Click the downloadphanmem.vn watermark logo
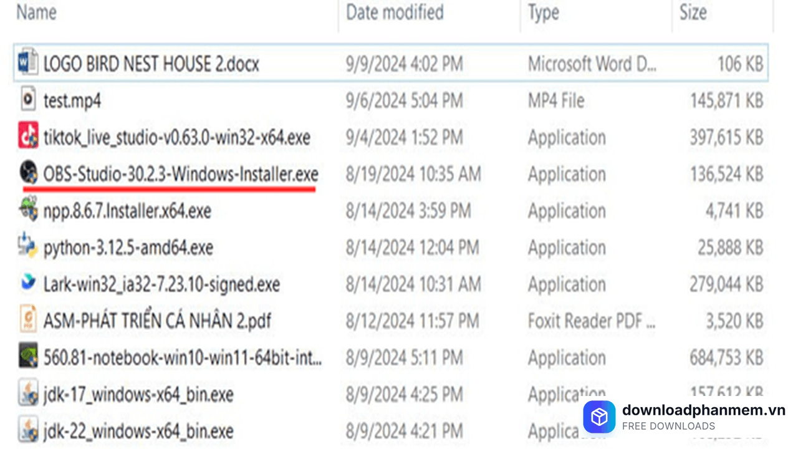This screenshot has height=449, width=798. (x=599, y=417)
